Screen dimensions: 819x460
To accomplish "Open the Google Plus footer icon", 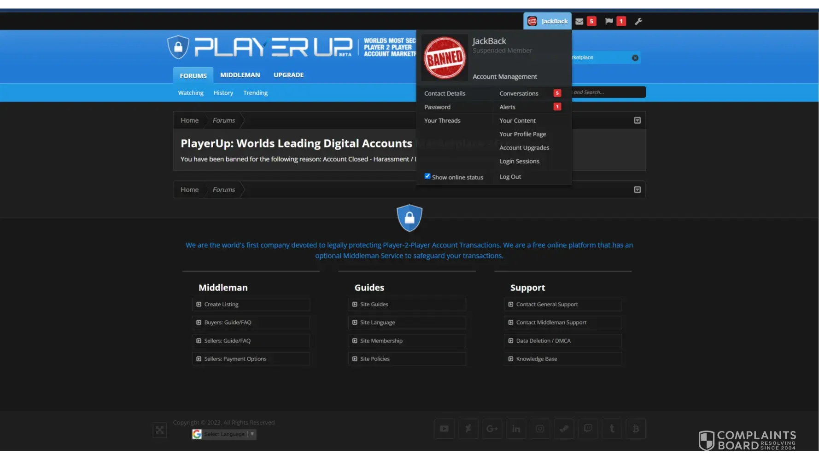I will (492, 429).
